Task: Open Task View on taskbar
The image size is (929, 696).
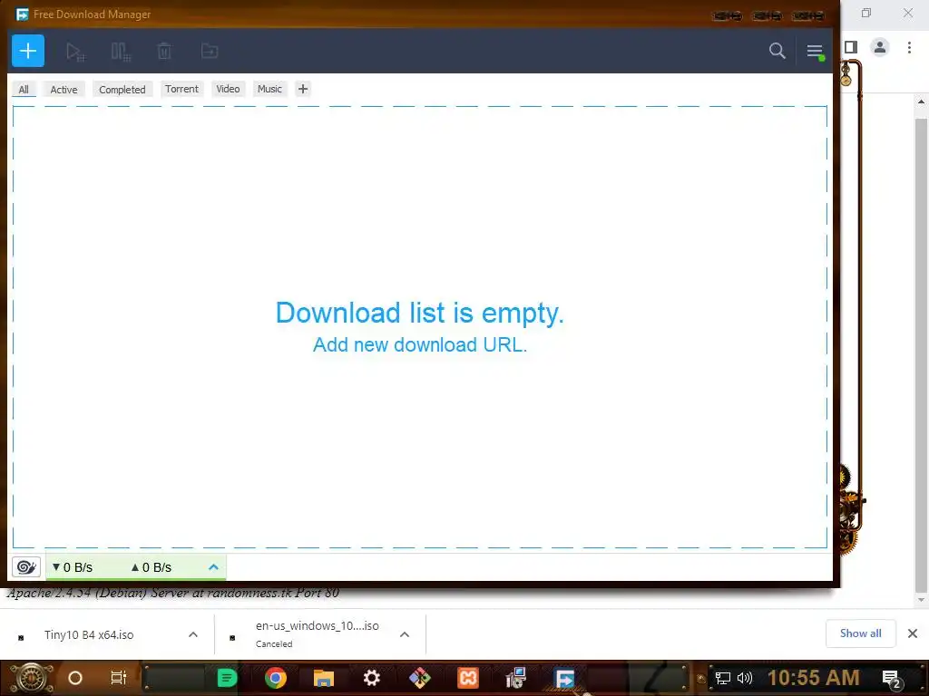Action: tap(119, 678)
